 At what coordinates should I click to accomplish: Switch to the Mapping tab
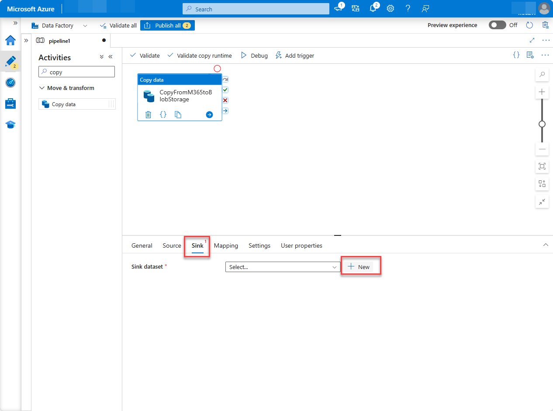pyautogui.click(x=226, y=245)
